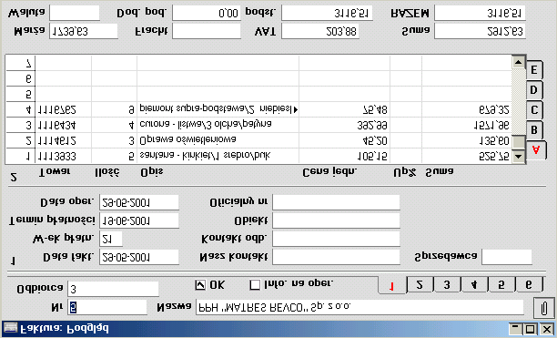The height and width of the screenshot is (338, 557).
Task: Click row header 4 in the items table
Action: 20,109
